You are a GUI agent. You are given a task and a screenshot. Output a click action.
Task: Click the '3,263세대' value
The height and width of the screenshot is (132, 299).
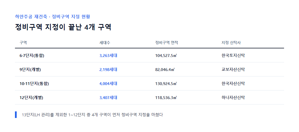[108, 56]
